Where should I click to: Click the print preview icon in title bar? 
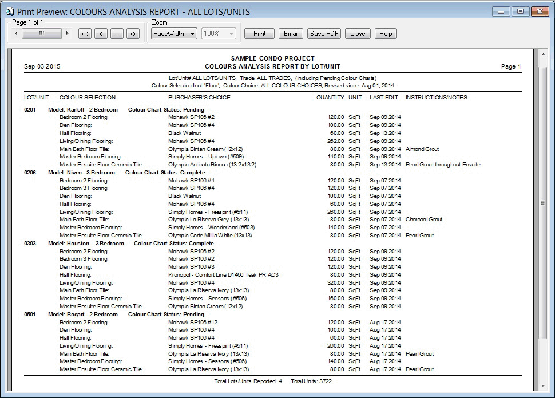pyautogui.click(x=10, y=11)
